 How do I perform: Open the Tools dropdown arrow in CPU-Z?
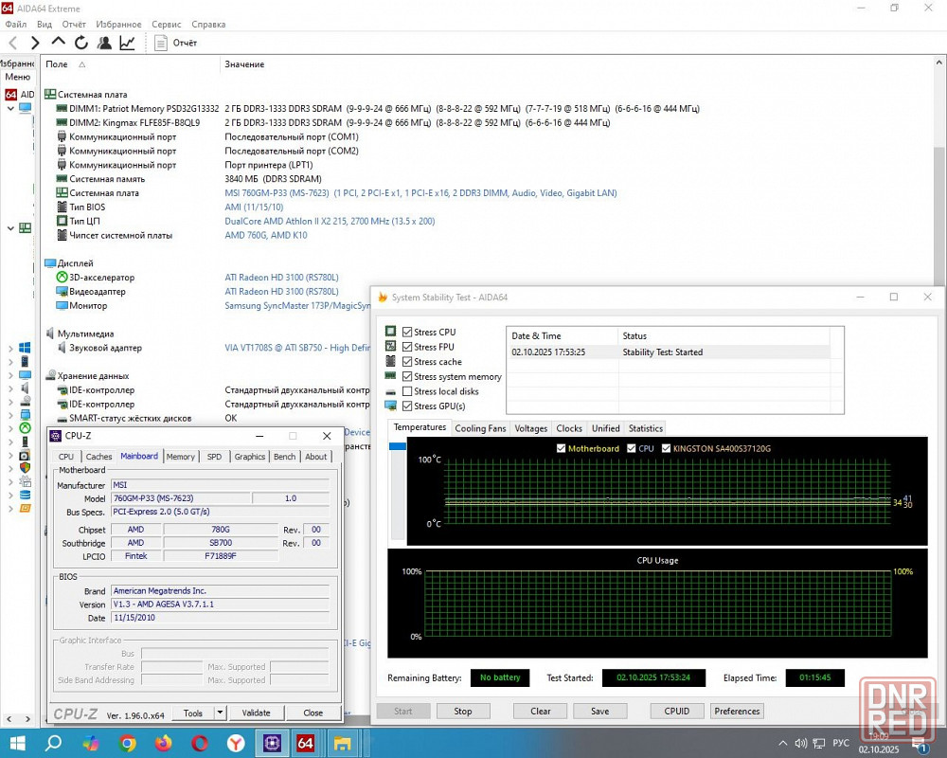point(220,713)
